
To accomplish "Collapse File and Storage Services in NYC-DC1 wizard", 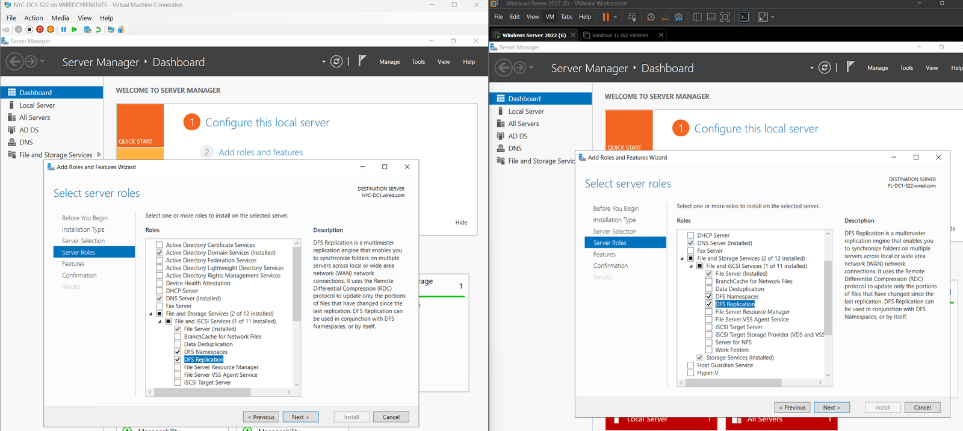I will pyautogui.click(x=151, y=314).
